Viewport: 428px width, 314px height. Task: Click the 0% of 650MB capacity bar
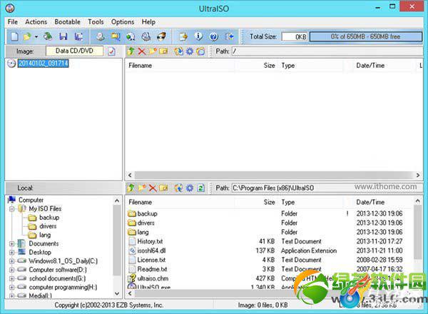click(365, 36)
